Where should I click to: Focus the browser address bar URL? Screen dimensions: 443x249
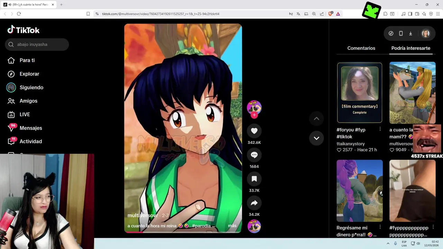[x=161, y=14]
